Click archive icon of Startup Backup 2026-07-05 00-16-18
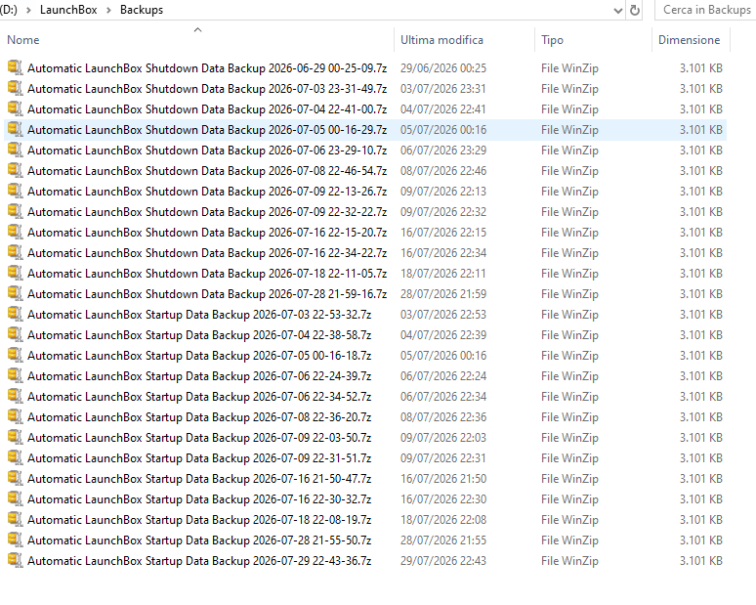Viewport: 756px width, 605px height. 15,355
